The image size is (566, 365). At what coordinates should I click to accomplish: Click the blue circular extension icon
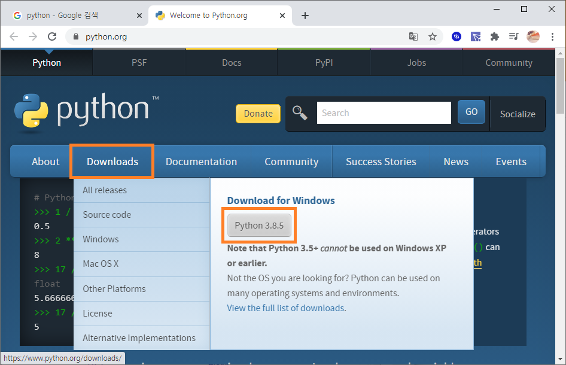coord(457,36)
